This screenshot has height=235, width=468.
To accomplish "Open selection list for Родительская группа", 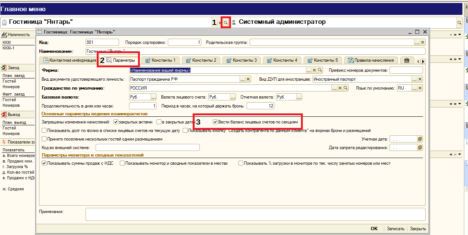I will click(x=417, y=42).
